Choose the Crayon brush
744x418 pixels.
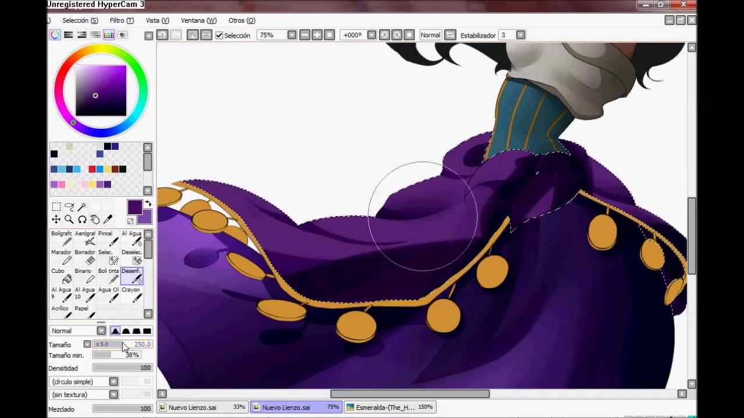(131, 294)
